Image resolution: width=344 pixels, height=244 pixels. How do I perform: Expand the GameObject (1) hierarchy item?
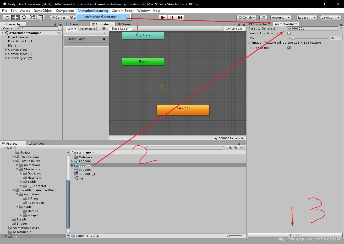[6, 54]
